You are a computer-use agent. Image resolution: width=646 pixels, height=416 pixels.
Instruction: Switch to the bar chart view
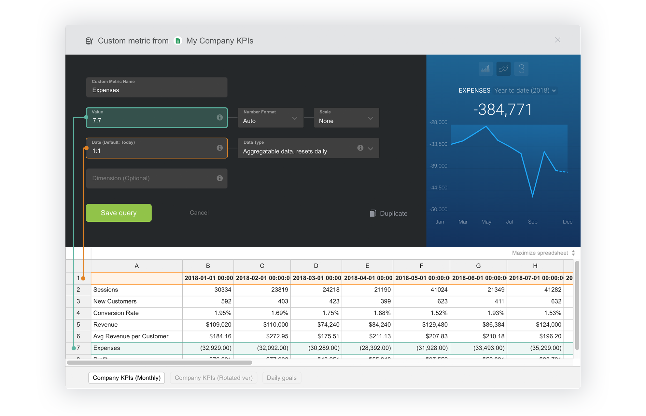pyautogui.click(x=485, y=69)
